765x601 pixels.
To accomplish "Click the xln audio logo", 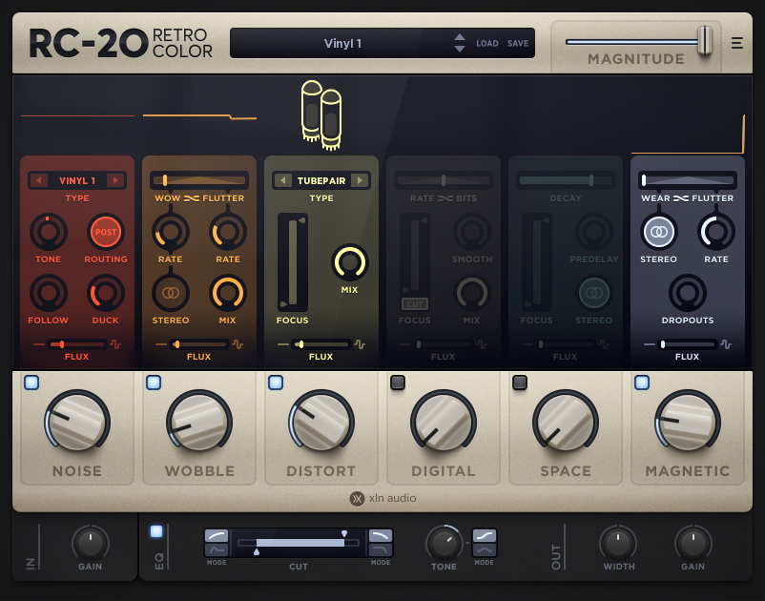I will (382, 498).
